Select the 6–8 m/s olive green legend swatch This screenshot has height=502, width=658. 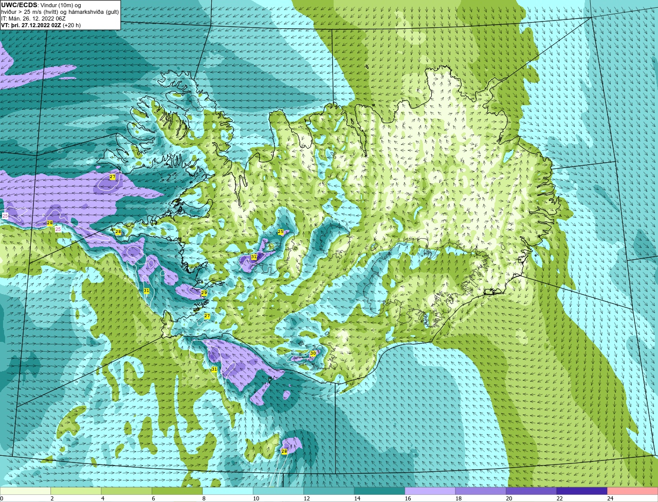pyautogui.click(x=178, y=491)
